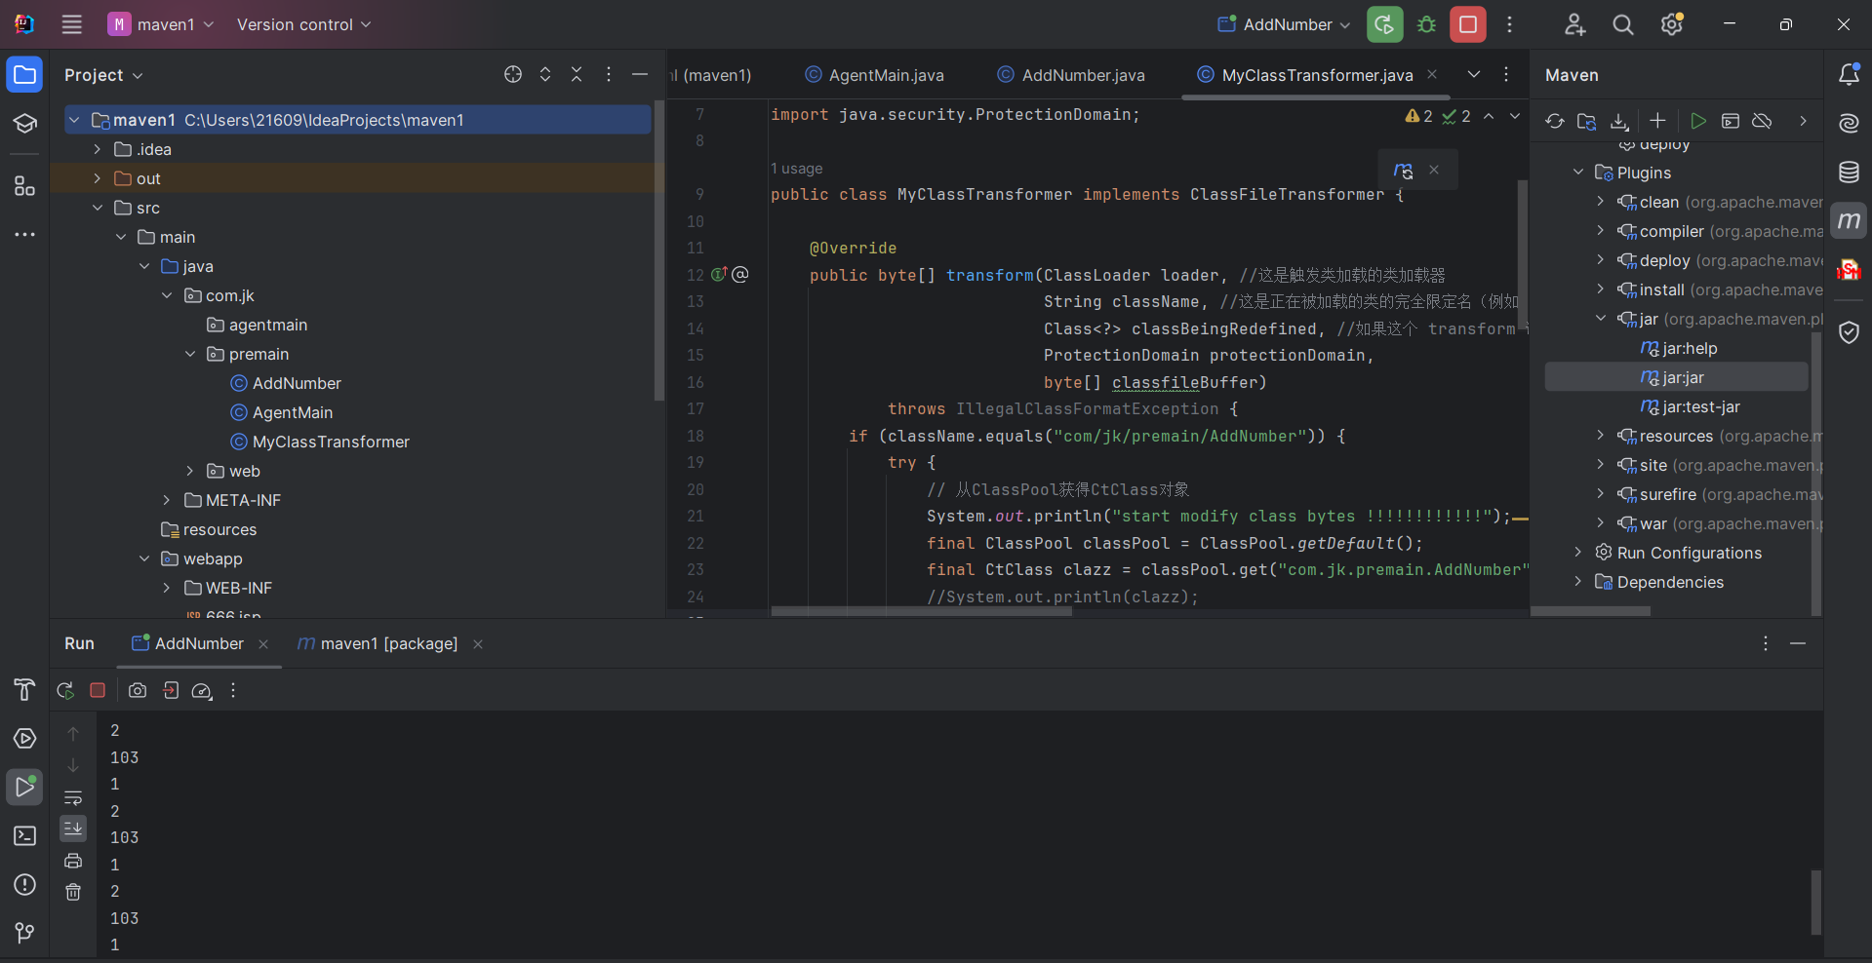Close the MyClassTransformer.java tab
Viewport: 1872px width, 963px height.
click(1432, 74)
